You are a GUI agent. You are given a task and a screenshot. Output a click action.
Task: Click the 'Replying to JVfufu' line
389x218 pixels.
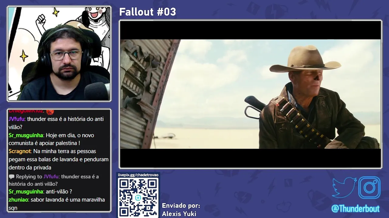click(x=54, y=180)
